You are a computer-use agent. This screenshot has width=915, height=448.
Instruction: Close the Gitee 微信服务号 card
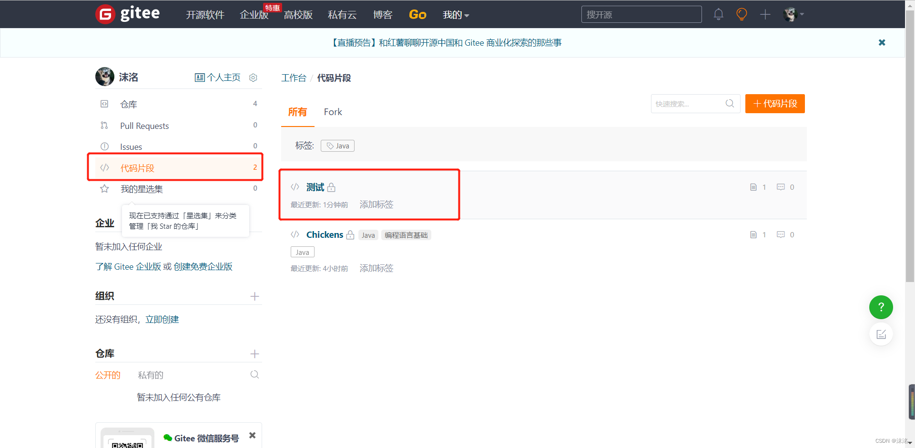[x=253, y=435]
